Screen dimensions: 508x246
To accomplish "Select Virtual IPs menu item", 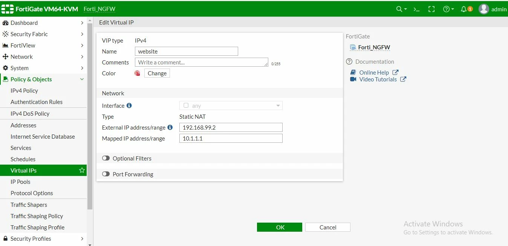I will 43,171.
